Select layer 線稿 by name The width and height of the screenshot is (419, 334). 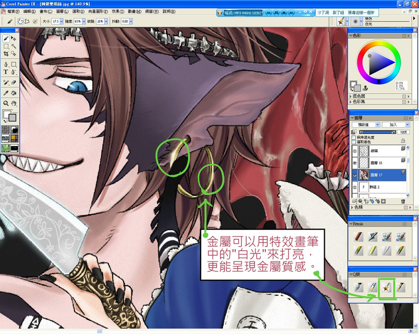pyautogui.click(x=374, y=151)
